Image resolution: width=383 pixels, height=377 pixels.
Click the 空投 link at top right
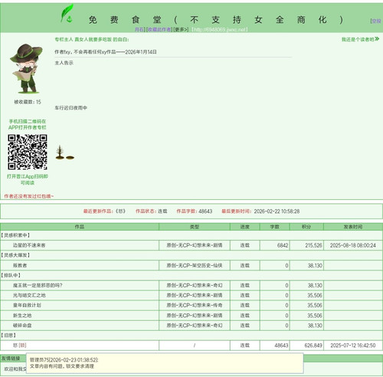[375, 21]
